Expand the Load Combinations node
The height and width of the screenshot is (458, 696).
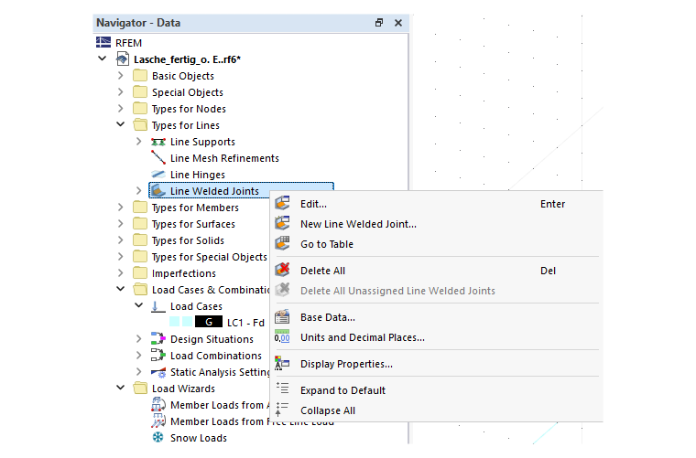139,356
